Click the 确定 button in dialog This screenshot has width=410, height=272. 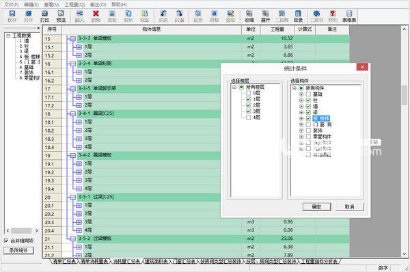click(x=316, y=206)
